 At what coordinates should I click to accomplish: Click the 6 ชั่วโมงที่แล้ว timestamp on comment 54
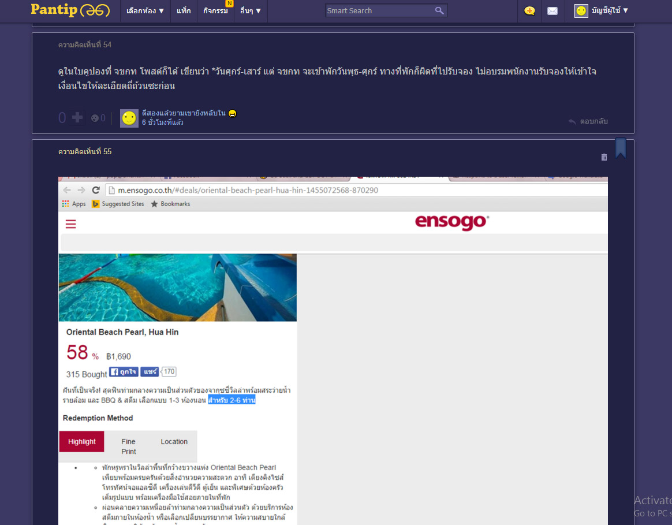pos(162,122)
